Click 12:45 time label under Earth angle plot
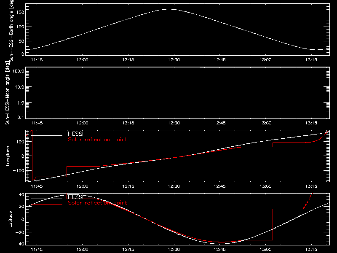The image size is (337, 253). pos(219,59)
